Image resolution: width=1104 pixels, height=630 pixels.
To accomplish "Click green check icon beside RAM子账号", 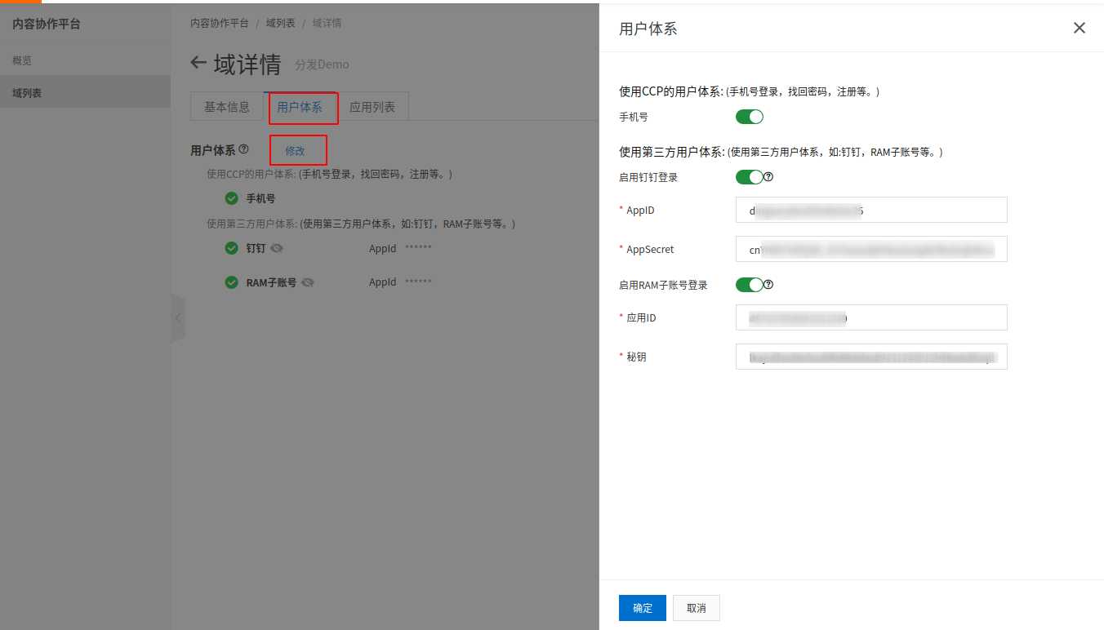I will [x=231, y=282].
